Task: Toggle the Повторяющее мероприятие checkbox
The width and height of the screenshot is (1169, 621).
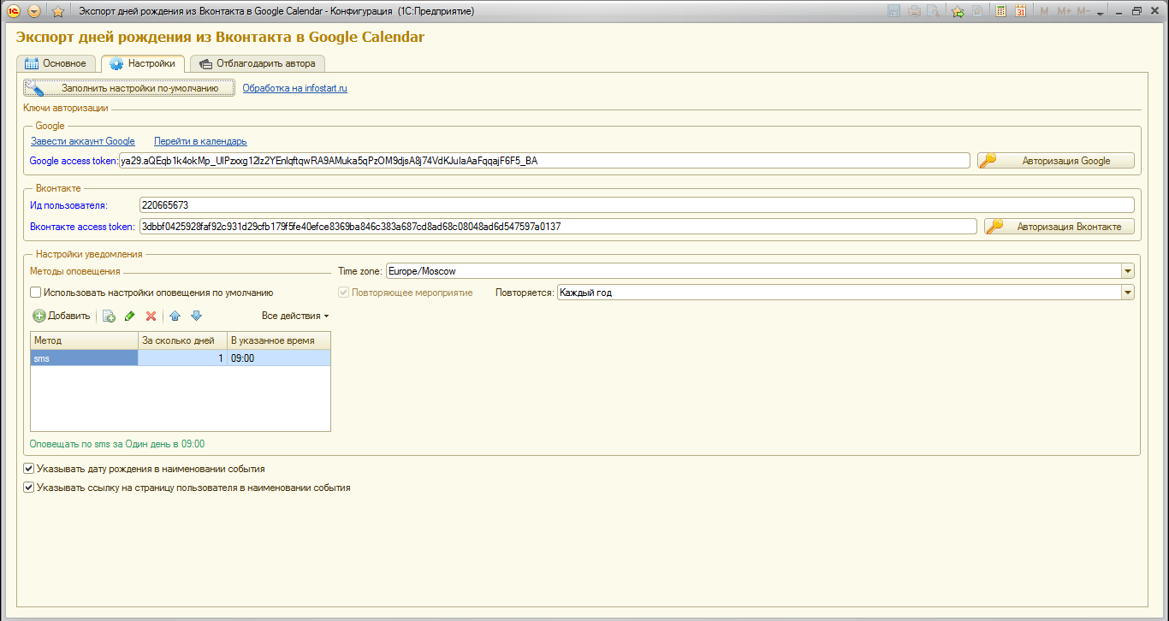Action: pos(344,293)
